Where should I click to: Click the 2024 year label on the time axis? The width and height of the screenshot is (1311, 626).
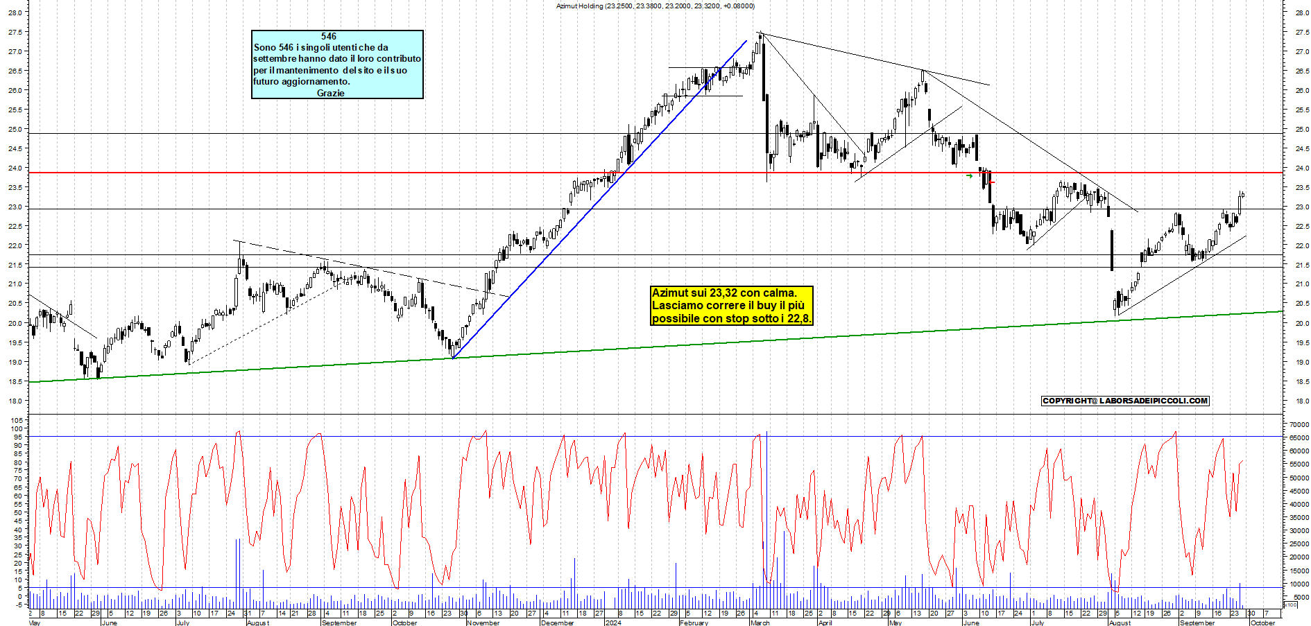point(613,623)
